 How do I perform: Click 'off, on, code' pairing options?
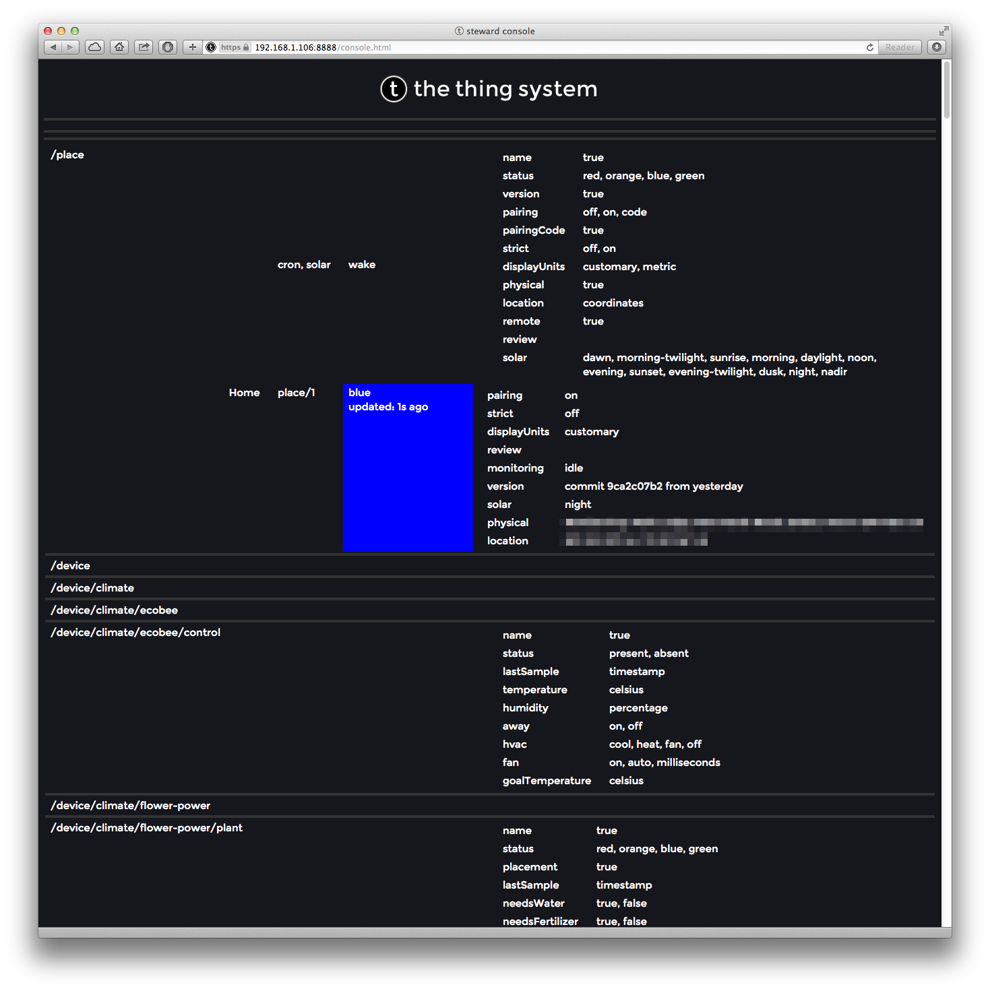(x=615, y=212)
